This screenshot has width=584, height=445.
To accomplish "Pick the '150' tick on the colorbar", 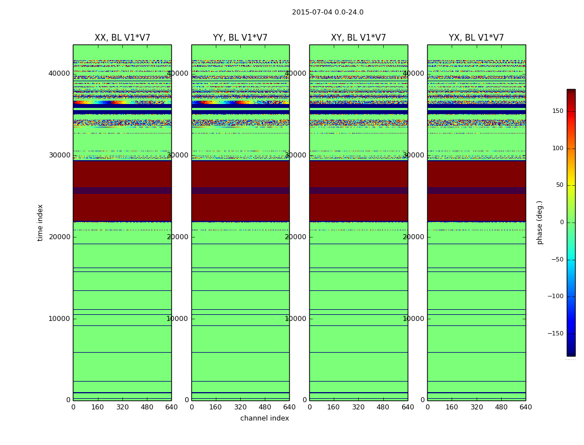I will click(x=558, y=111).
